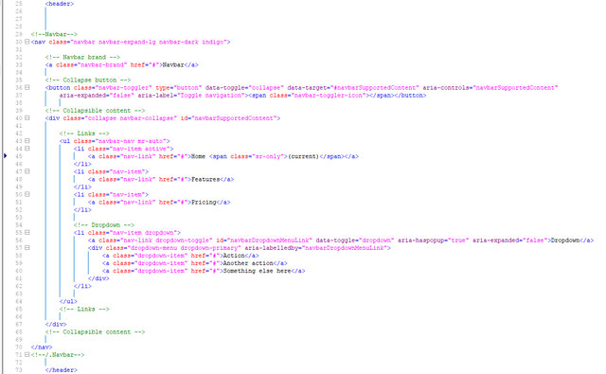The height and width of the screenshot is (374, 606).
Task: Click the Action link text on line 58
Action: pos(234,256)
